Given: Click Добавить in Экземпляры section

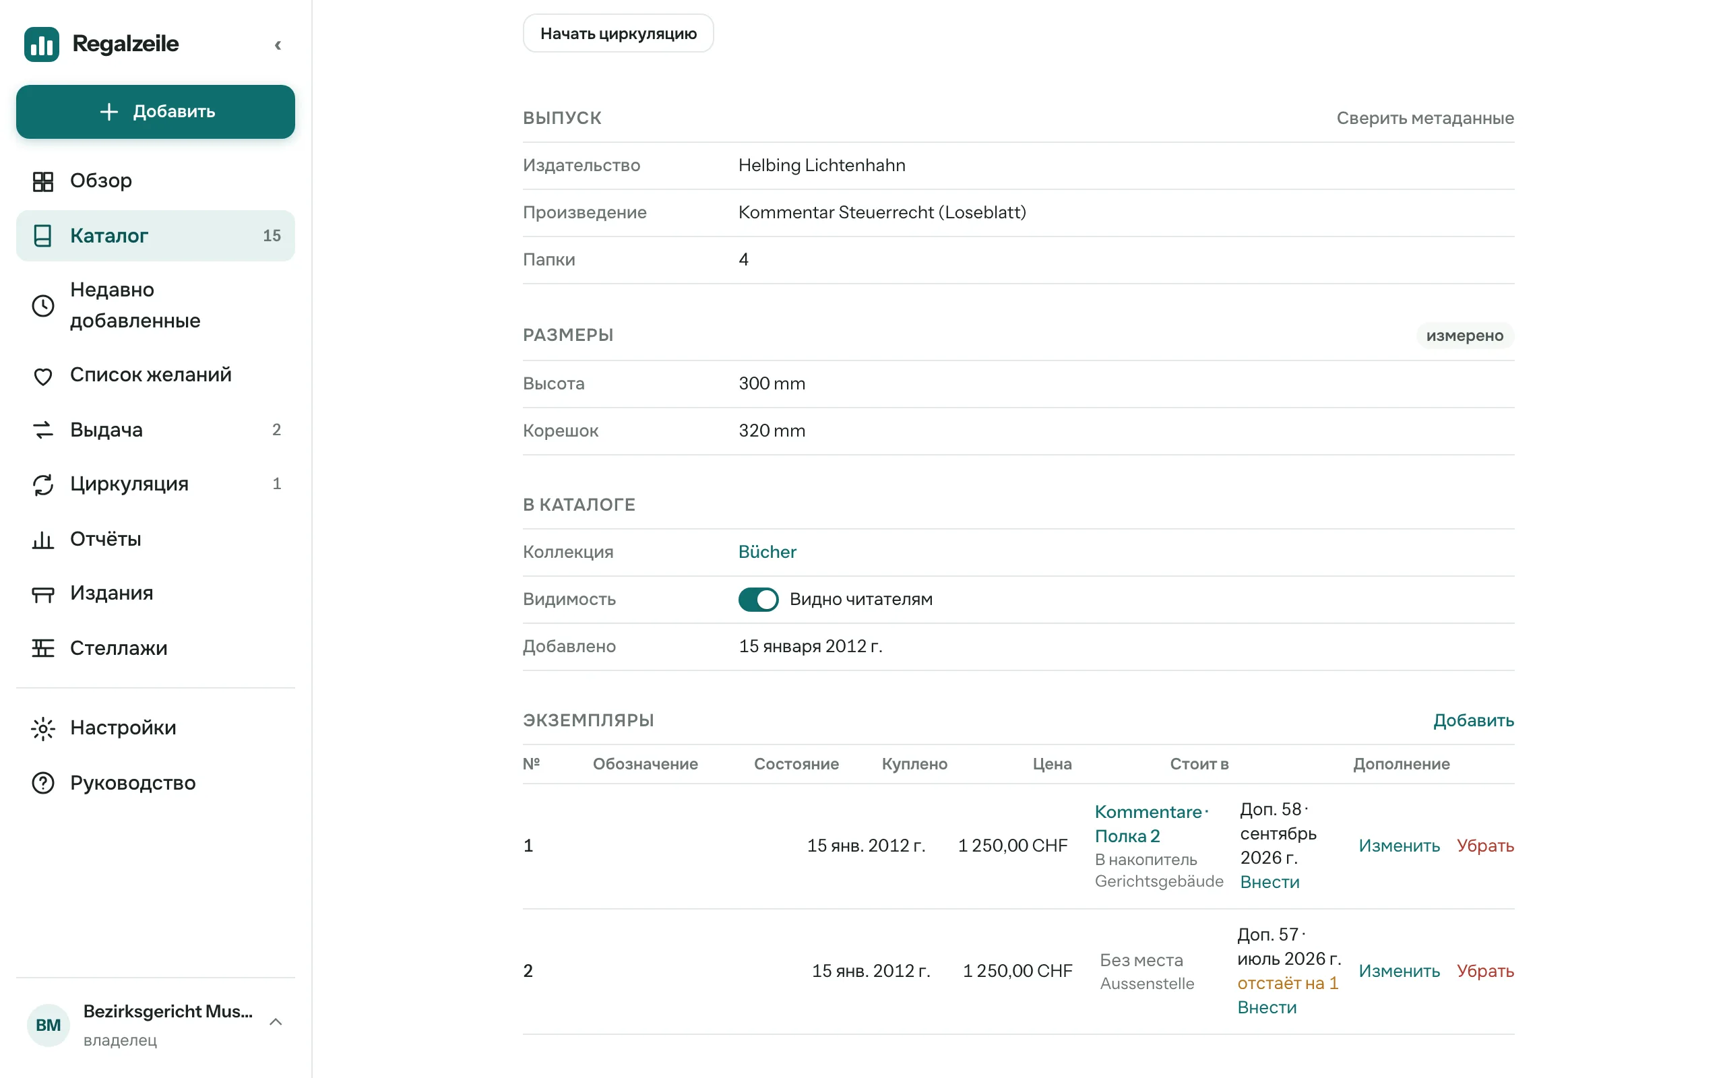Looking at the screenshot, I should [x=1474, y=720].
